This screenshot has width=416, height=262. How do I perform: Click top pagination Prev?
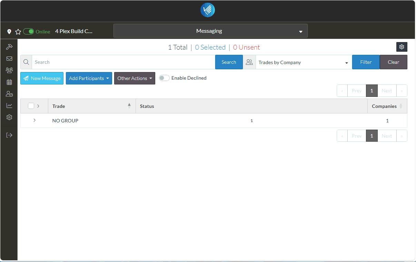coord(357,91)
